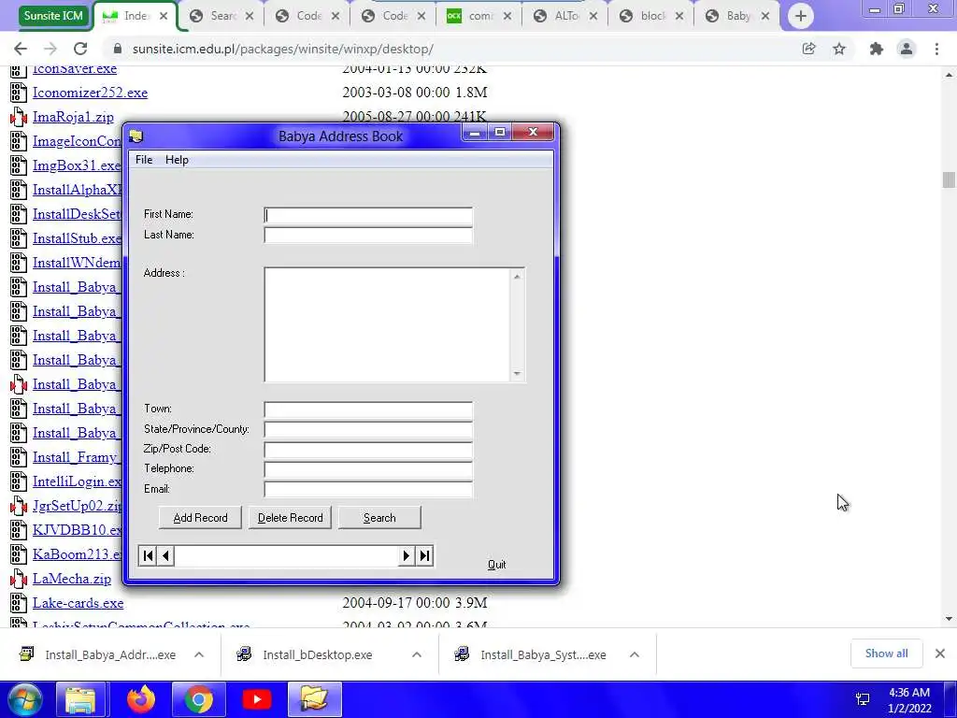Viewport: 957px width, 718px height.
Task: Click network icon in system tray
Action: coord(863,699)
